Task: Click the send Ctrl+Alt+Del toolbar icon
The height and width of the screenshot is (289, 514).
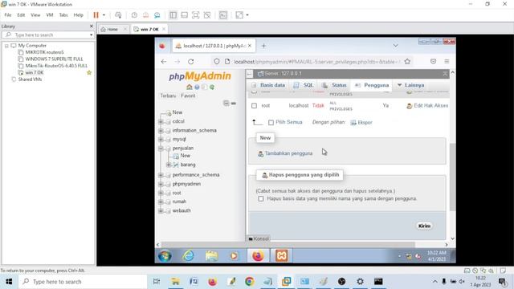Action: 118,15
